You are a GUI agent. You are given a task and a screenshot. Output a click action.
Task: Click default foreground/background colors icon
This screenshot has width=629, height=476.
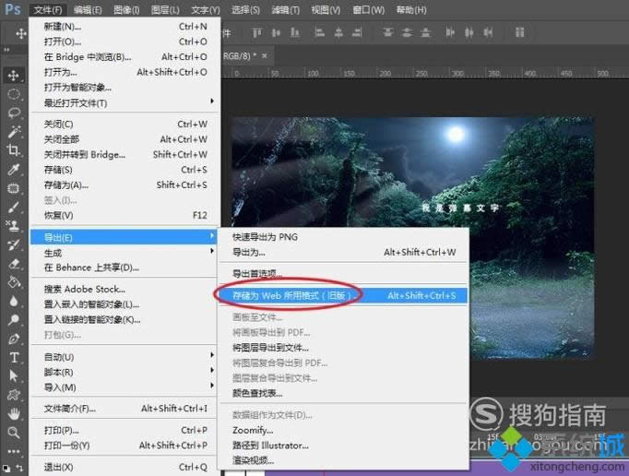tap(6, 468)
